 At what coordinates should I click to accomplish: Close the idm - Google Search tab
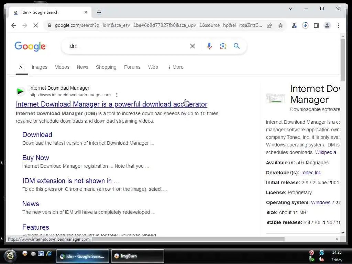(x=86, y=12)
